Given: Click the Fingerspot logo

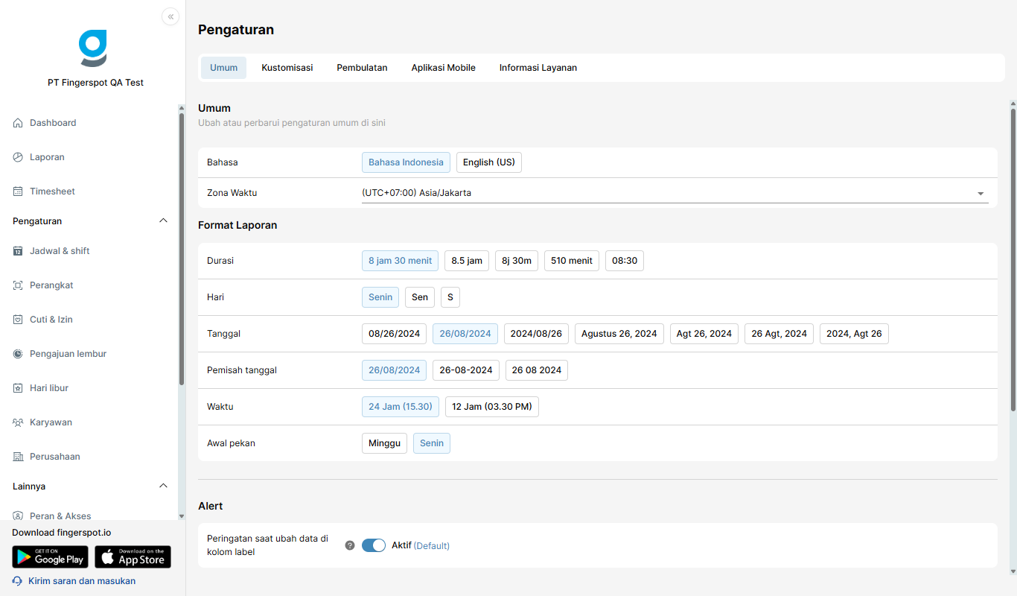Looking at the screenshot, I should click(x=93, y=48).
